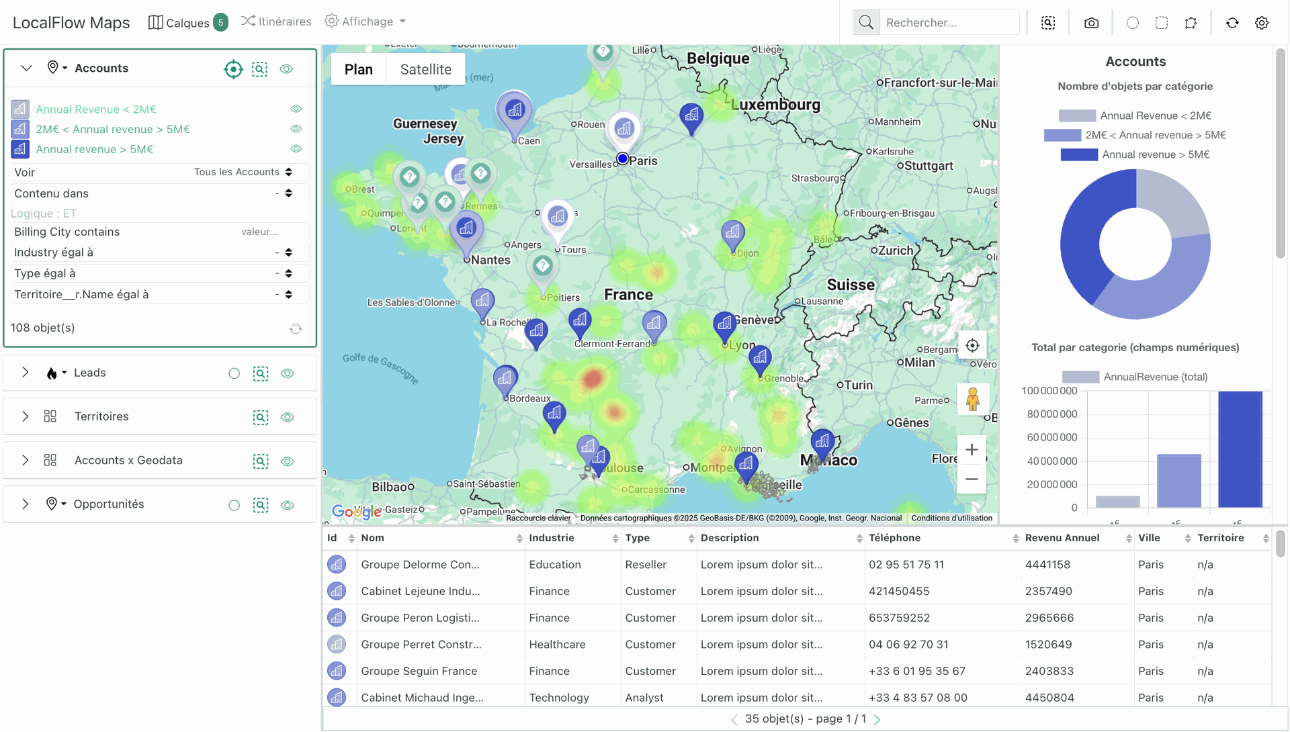
Task: Click the Rechercher search field
Action: (949, 23)
